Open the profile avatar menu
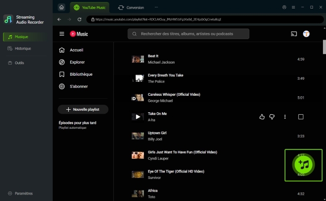 pyautogui.click(x=306, y=34)
